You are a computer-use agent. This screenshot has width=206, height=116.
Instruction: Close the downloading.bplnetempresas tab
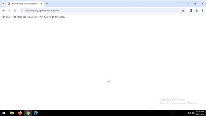(x=41, y=4)
